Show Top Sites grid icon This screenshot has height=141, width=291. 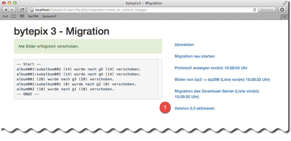[x=22, y=16]
